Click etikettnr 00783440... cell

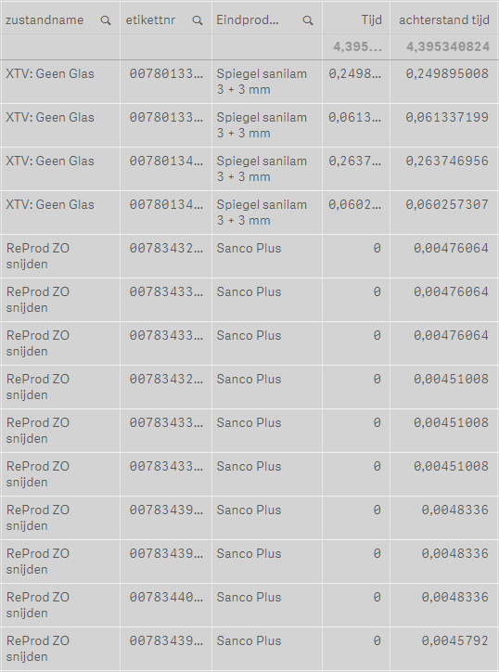click(166, 597)
